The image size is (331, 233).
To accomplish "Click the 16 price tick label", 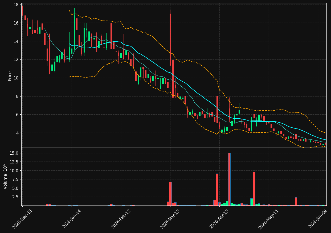I will tap(16, 23).
